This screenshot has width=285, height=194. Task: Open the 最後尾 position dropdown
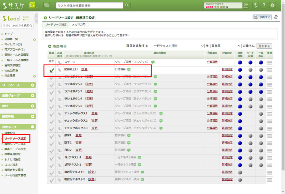226,46
